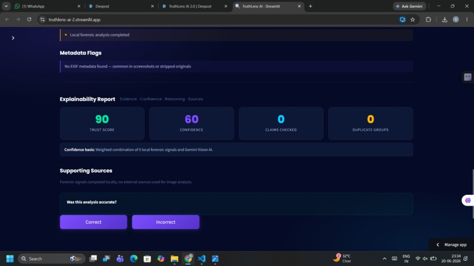The width and height of the screenshot is (474, 266).
Task: Click the Supporting Sources heading
Action: [x=86, y=171]
